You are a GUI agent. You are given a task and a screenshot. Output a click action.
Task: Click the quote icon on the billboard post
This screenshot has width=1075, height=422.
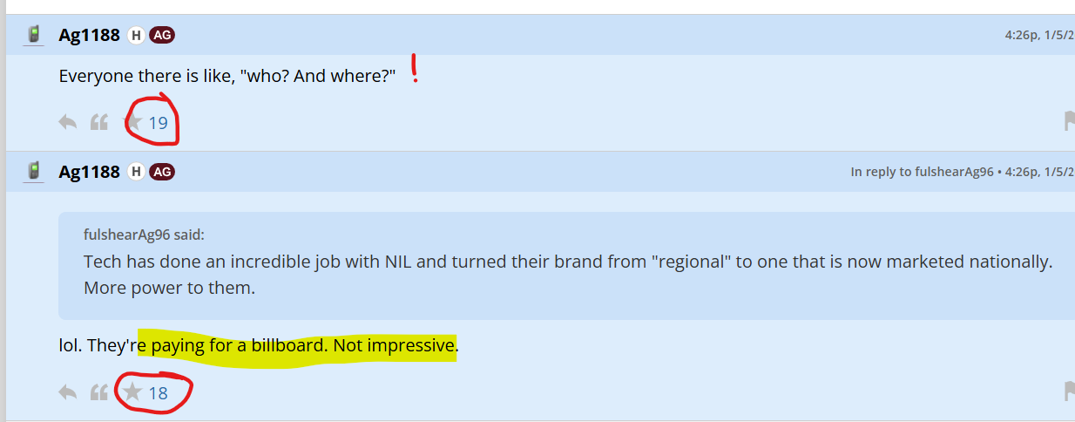click(99, 392)
